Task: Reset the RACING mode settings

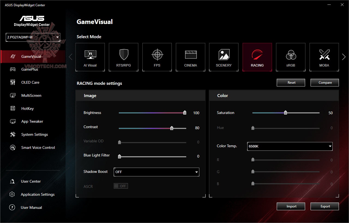Action: 291,83
